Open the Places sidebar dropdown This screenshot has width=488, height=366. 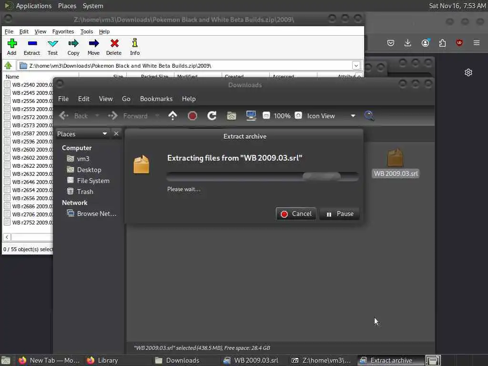[x=82, y=134]
